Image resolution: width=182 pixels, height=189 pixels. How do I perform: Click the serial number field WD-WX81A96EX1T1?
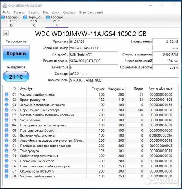[93, 48]
